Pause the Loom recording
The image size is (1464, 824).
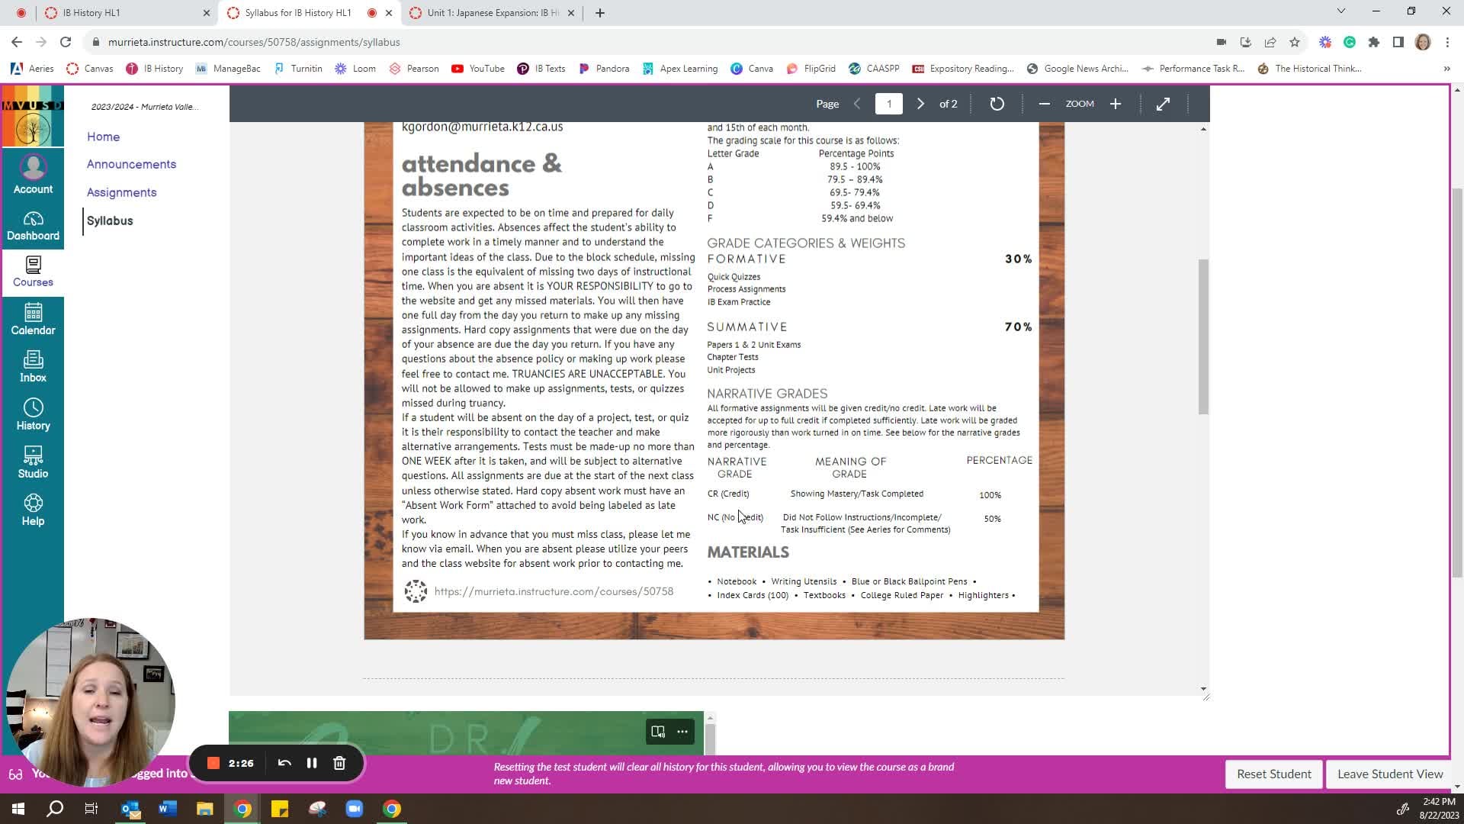pyautogui.click(x=312, y=763)
